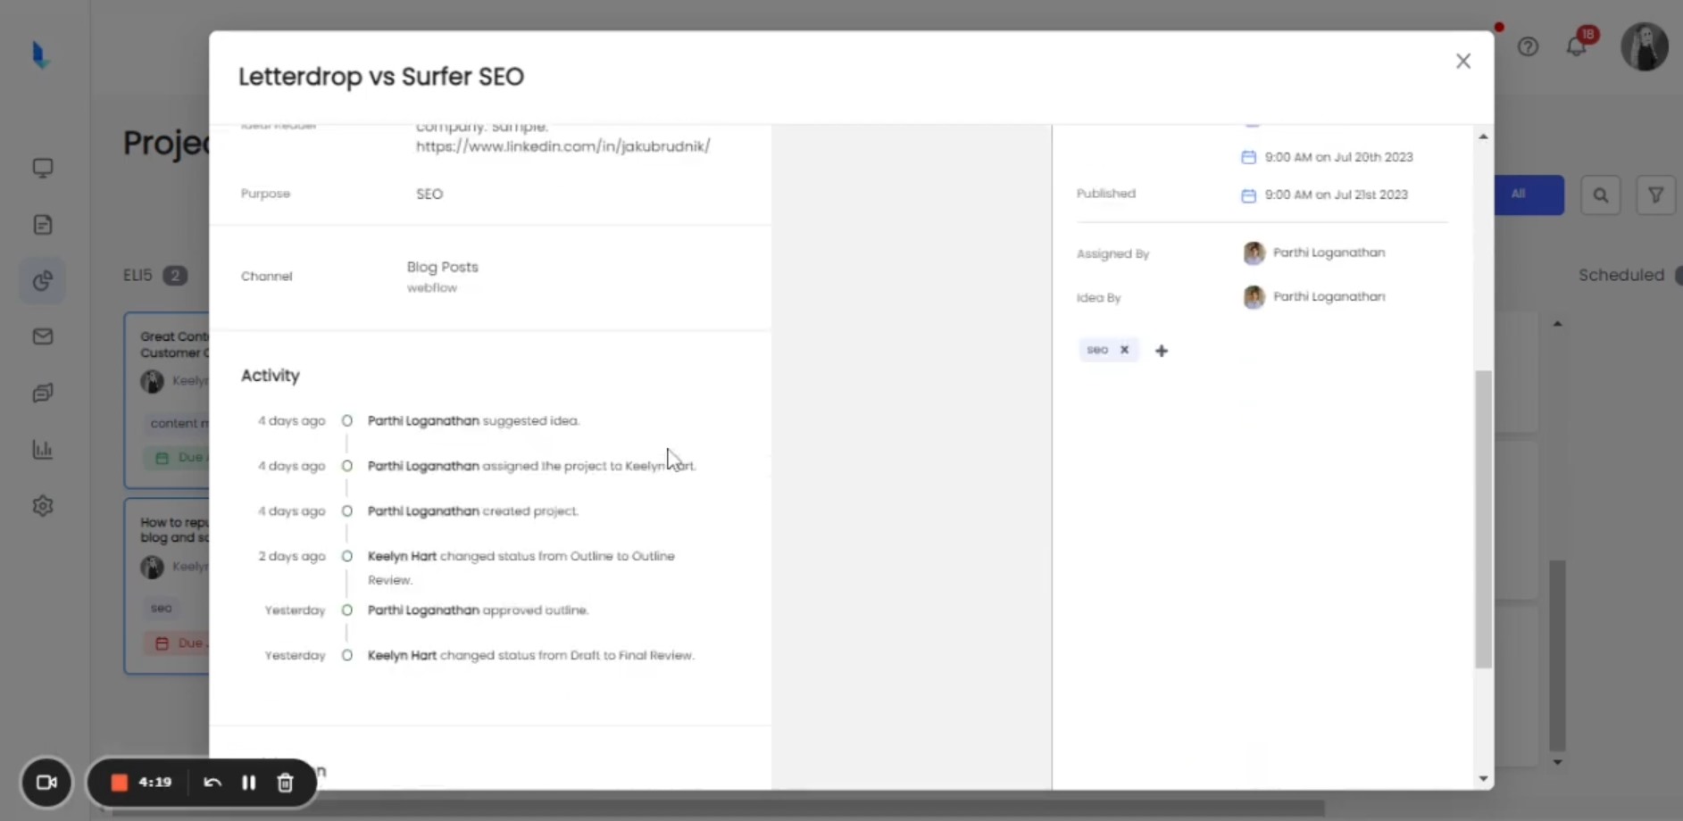Click the recorder restart undo arrow
Viewport: 1683px width, 821px height.
click(212, 783)
